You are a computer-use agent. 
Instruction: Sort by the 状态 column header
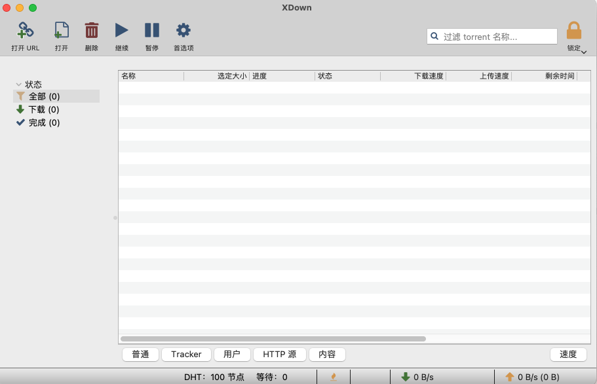(x=347, y=76)
